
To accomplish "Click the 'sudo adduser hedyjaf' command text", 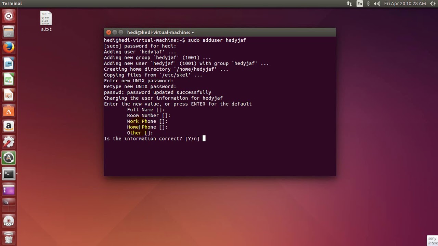I will (x=217, y=40).
